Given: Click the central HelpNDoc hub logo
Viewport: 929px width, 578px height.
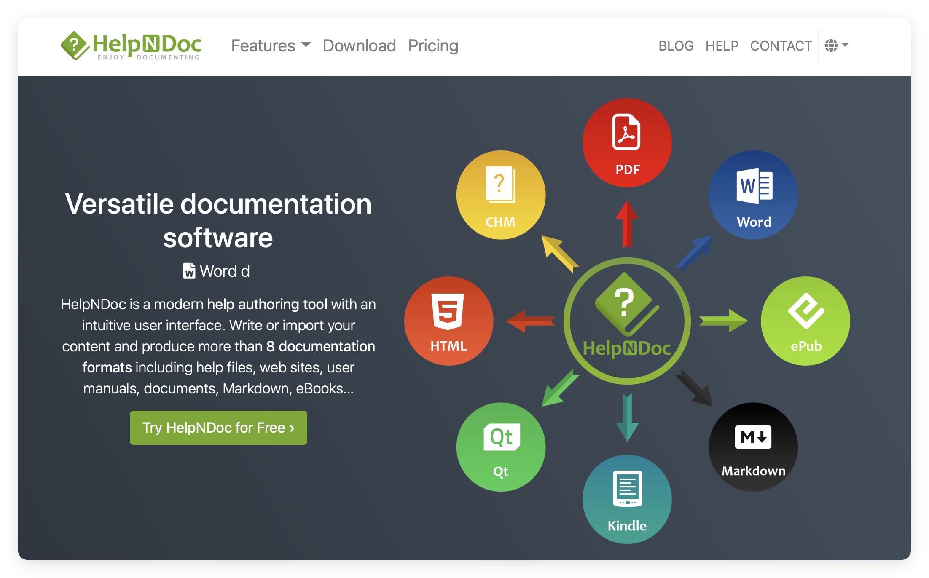Looking at the screenshot, I should coord(627,321).
